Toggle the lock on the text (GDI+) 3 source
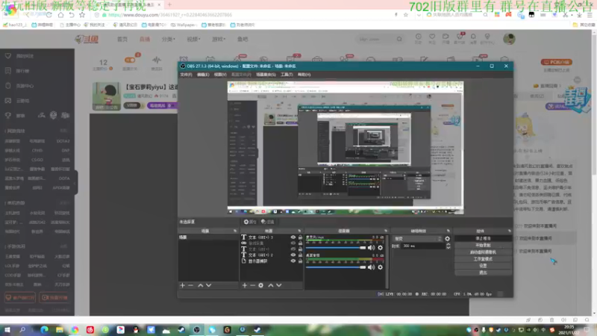The image size is (597, 336). [301, 237]
